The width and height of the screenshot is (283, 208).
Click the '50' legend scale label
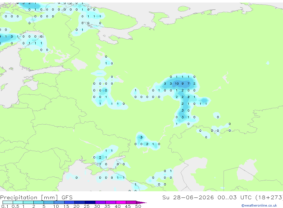click(138, 206)
